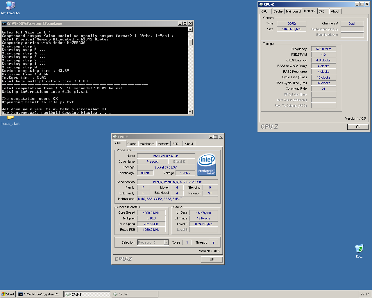Close the cmd.exe window

190,24
